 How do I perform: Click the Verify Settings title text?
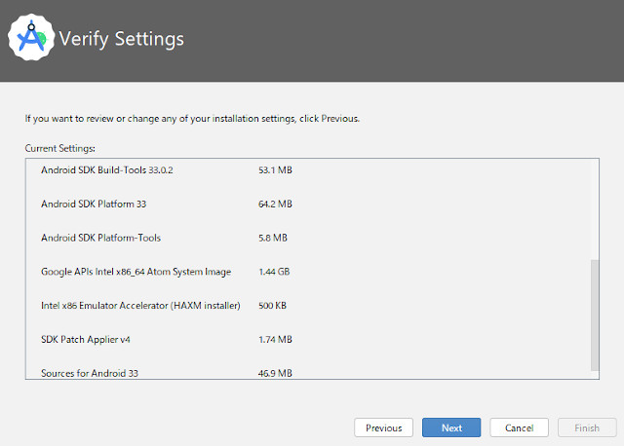pyautogui.click(x=121, y=39)
